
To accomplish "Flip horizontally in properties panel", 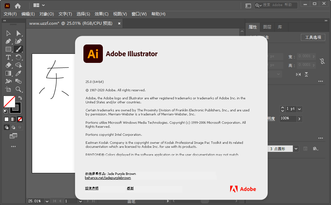I will pyautogui.click(x=298, y=74).
